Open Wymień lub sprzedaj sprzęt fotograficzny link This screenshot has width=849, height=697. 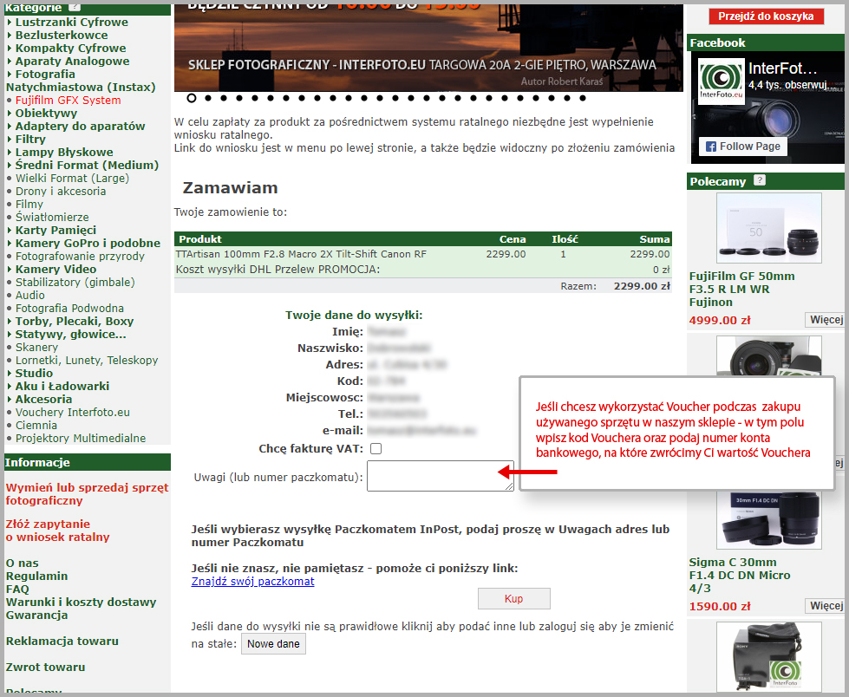click(88, 494)
